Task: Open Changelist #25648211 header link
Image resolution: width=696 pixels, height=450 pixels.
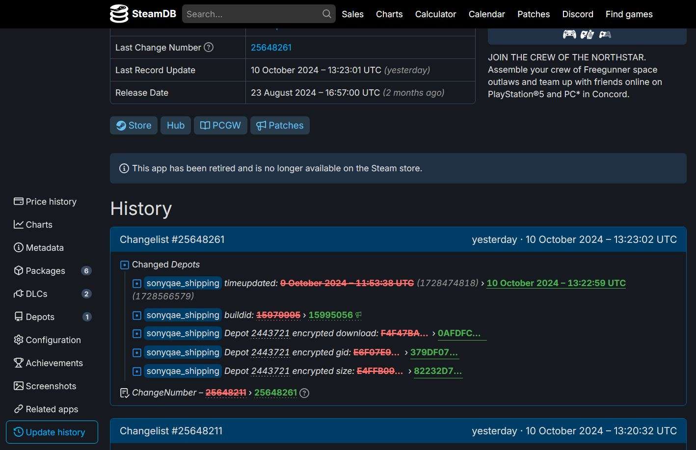Action: [x=171, y=431]
